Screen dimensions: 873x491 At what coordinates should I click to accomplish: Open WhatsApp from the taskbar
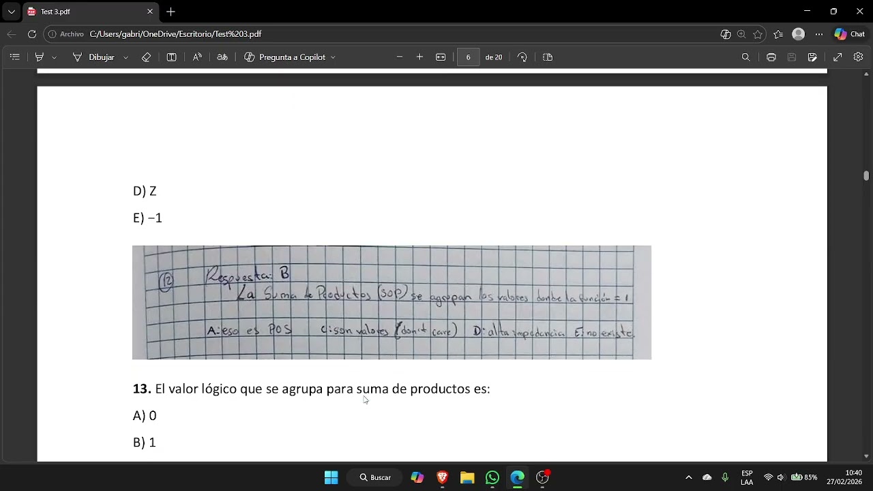pyautogui.click(x=492, y=477)
